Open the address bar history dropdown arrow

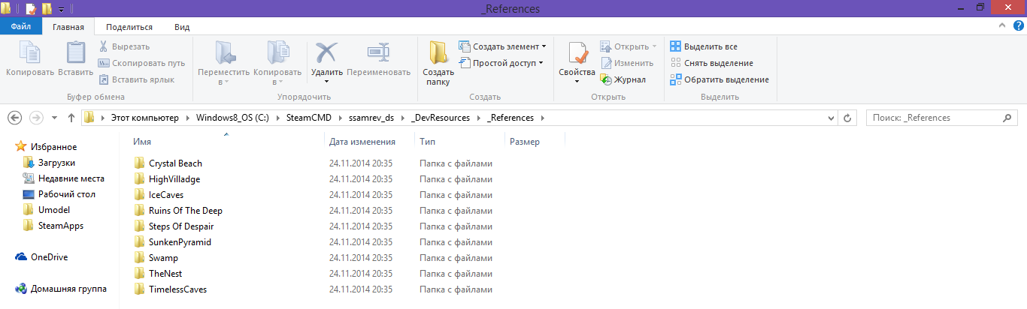click(830, 118)
